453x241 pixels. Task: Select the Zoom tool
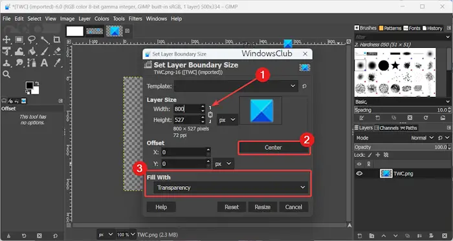point(6,74)
